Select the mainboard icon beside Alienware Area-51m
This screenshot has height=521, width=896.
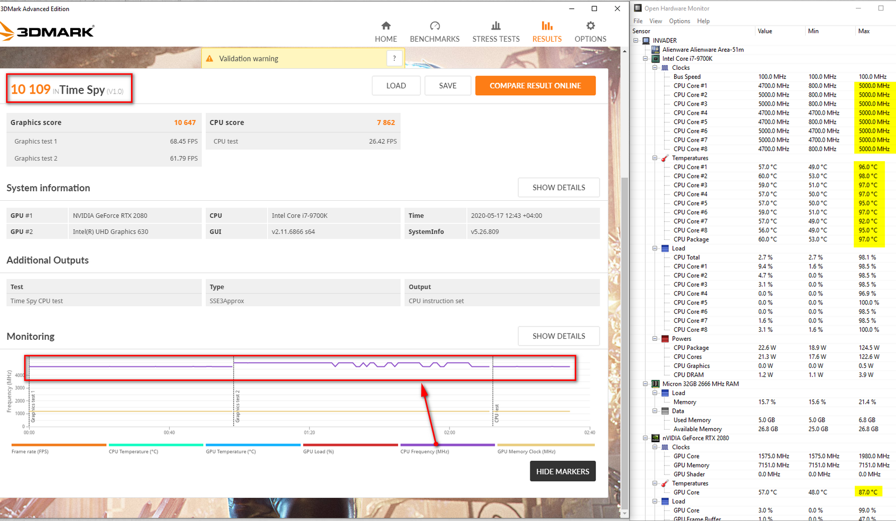pos(656,50)
